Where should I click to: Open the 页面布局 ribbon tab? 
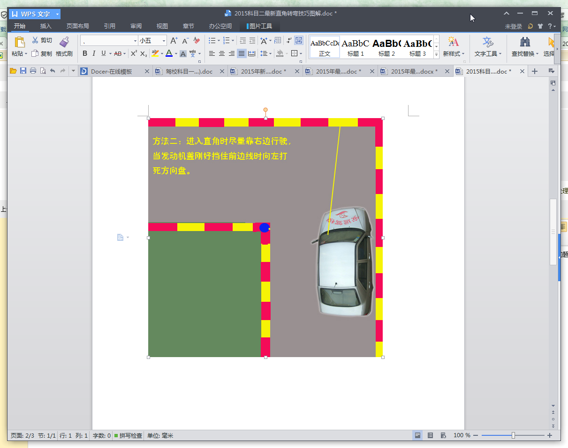coord(77,26)
